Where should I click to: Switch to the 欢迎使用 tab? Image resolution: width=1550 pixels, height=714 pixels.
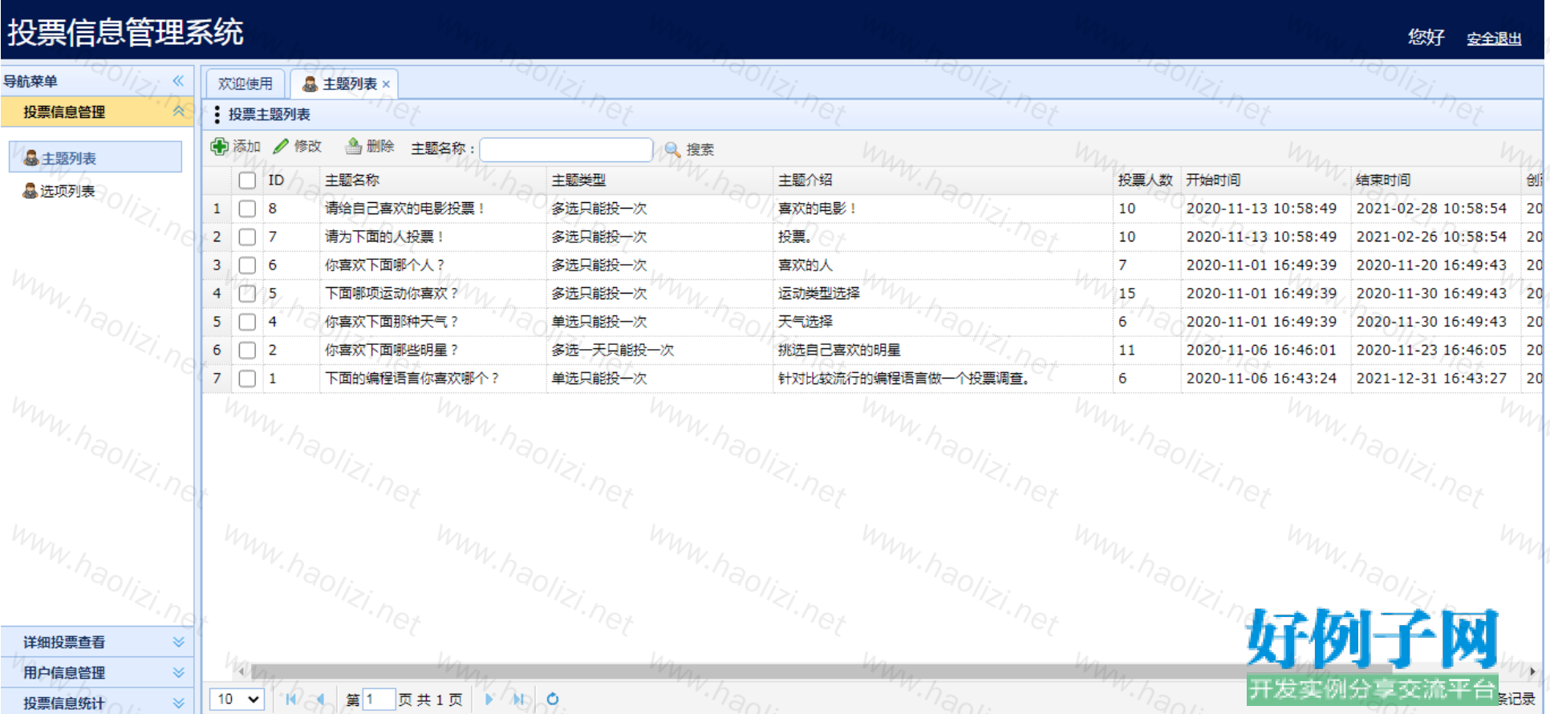point(245,84)
